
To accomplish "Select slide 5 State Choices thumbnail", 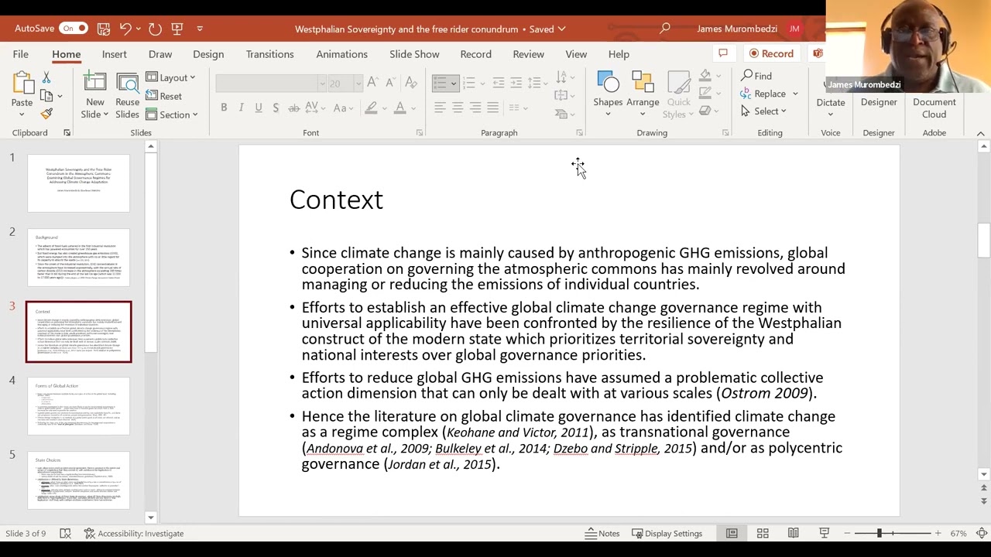I will coord(79,480).
